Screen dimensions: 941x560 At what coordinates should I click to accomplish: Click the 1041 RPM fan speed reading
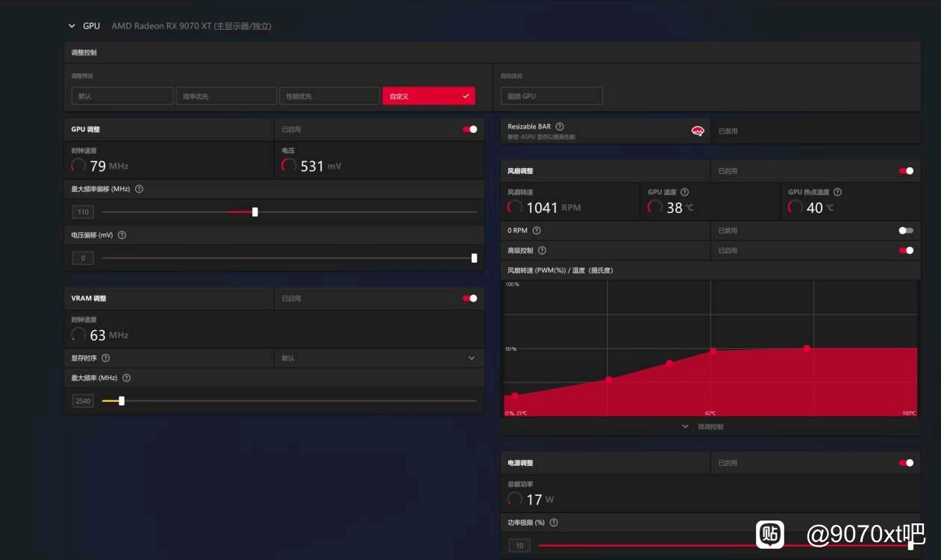coord(554,208)
